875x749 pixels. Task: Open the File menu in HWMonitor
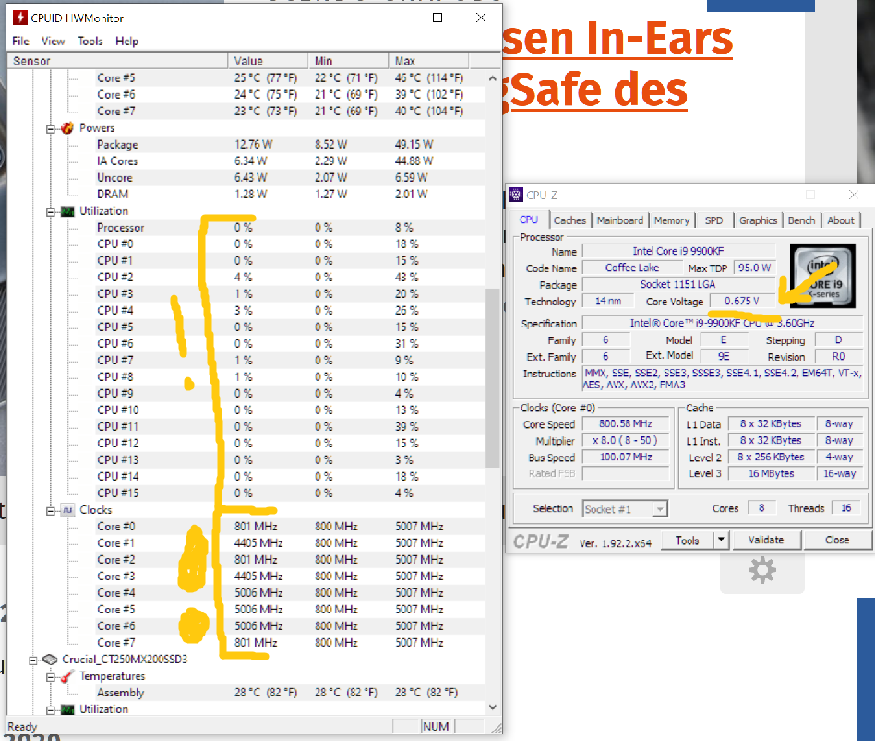point(20,42)
